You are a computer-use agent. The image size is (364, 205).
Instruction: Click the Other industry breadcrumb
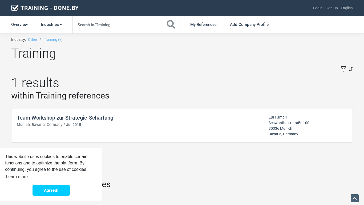[x=33, y=40]
